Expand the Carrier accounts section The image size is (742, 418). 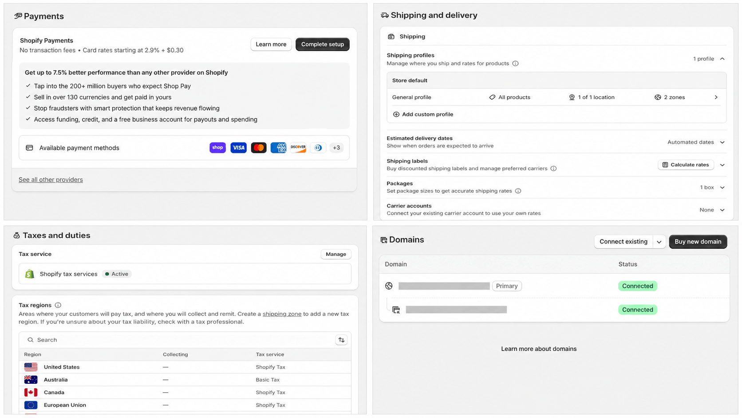(x=722, y=210)
